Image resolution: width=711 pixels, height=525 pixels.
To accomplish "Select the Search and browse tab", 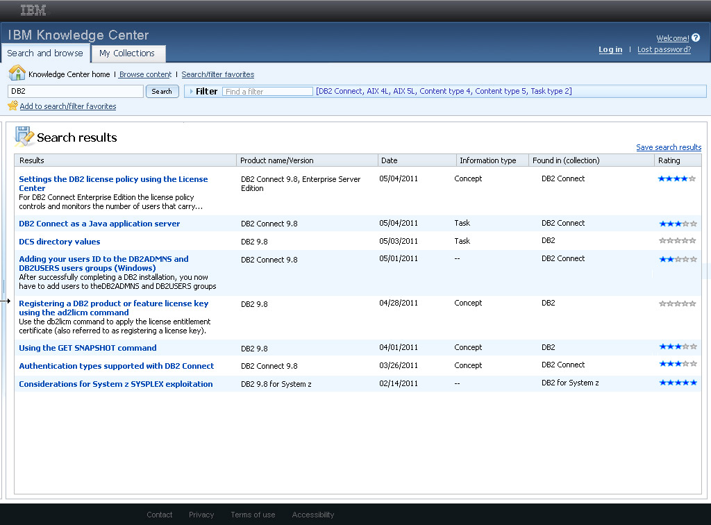I will point(45,53).
